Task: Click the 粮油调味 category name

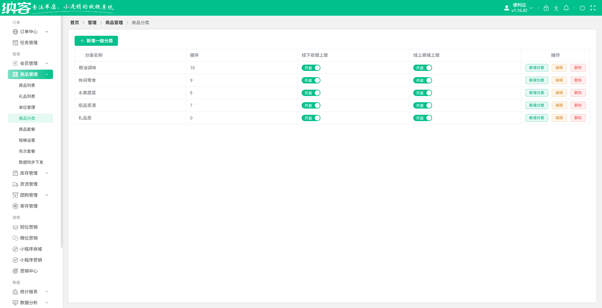Action: 87,68
